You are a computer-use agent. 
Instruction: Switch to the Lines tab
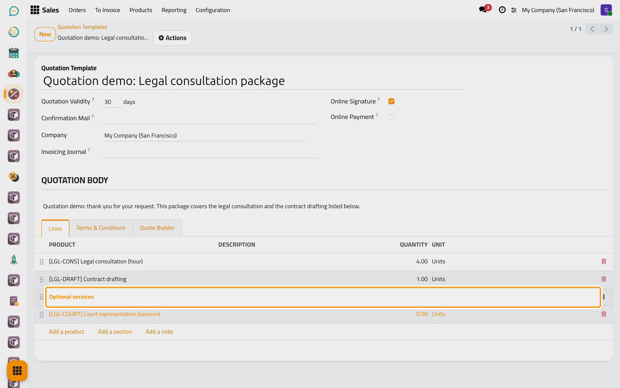coord(55,228)
